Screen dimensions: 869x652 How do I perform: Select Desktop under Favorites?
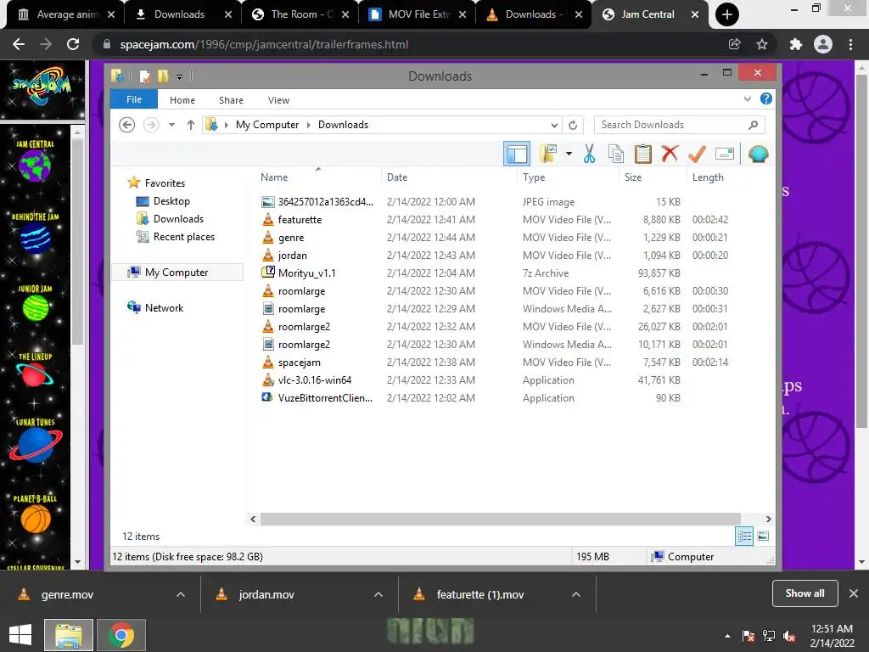171,200
